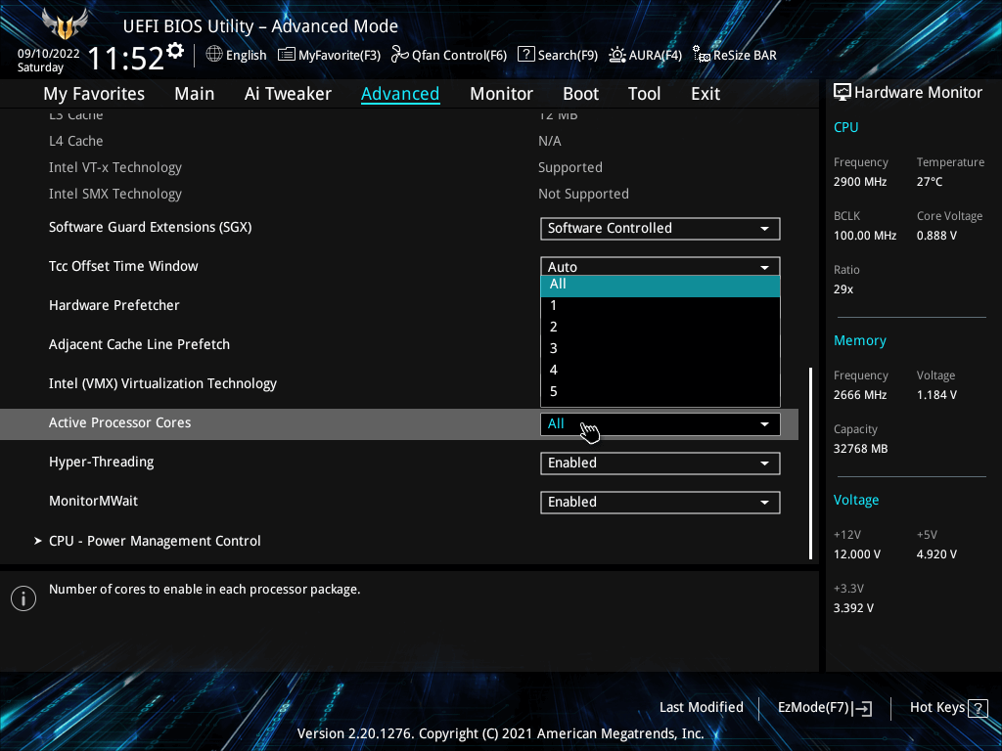Screen dimensions: 1002x751
Task: Click CPU frequency 2900 MHz value
Action: (x=859, y=182)
